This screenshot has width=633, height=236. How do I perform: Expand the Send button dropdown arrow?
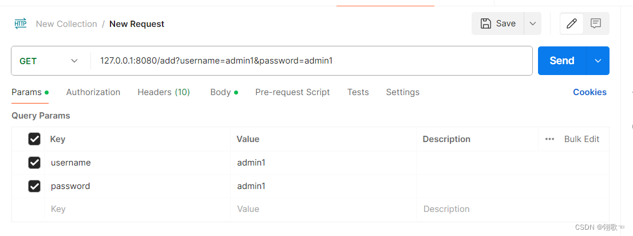coord(598,61)
